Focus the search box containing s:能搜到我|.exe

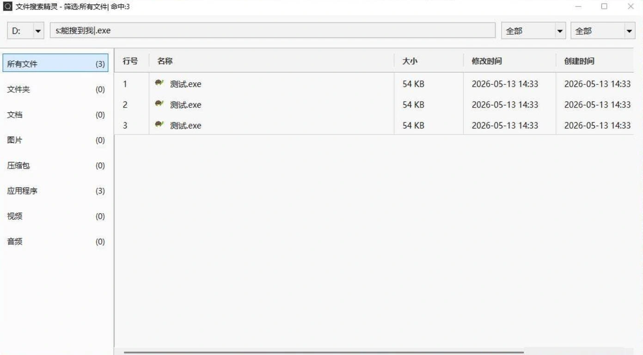coord(272,31)
